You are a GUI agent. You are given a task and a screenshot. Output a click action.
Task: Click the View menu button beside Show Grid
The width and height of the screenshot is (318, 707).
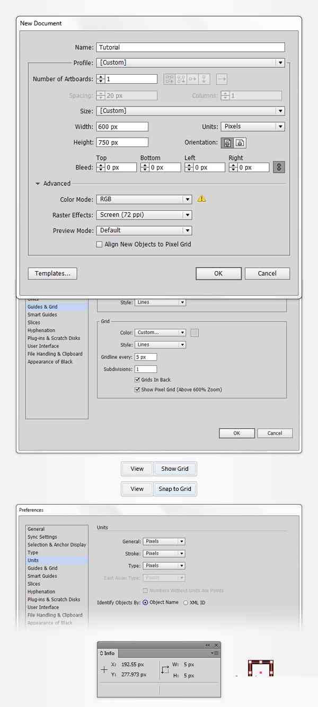pyautogui.click(x=137, y=469)
